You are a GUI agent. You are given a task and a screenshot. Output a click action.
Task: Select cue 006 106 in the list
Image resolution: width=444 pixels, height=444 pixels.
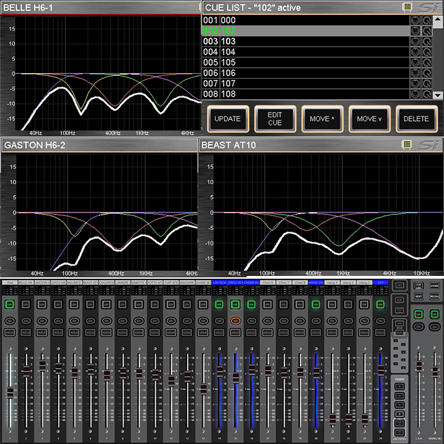[306, 73]
